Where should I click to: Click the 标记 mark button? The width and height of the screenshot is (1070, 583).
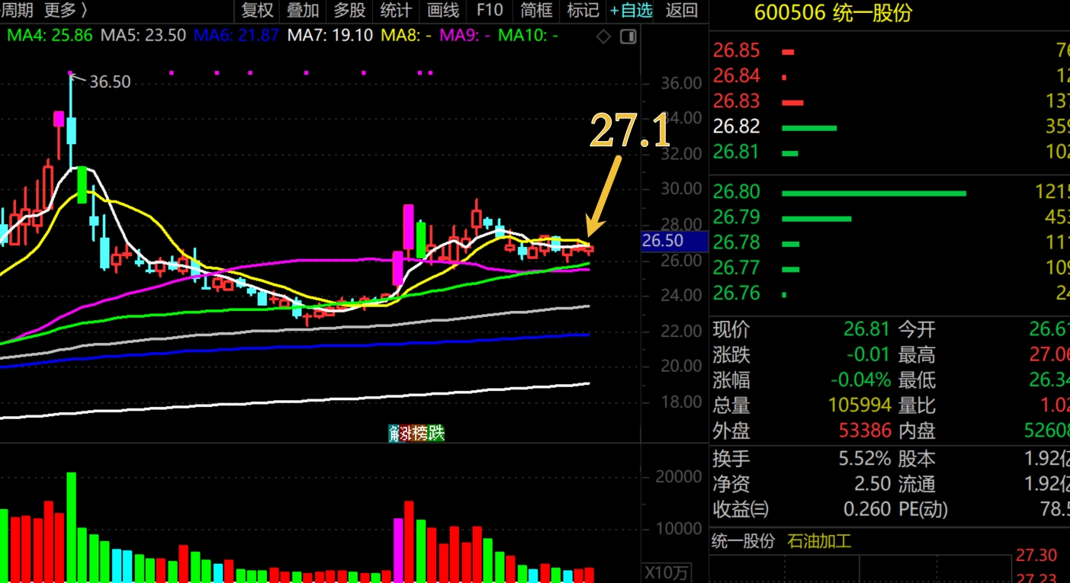click(583, 11)
